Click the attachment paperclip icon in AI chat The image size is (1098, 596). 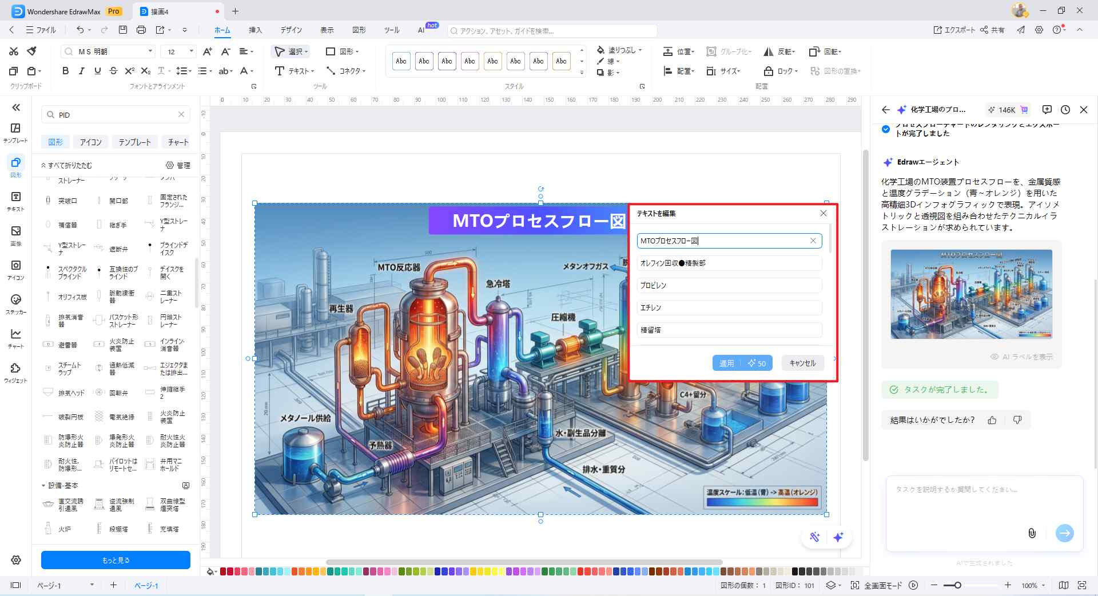[x=1032, y=533]
